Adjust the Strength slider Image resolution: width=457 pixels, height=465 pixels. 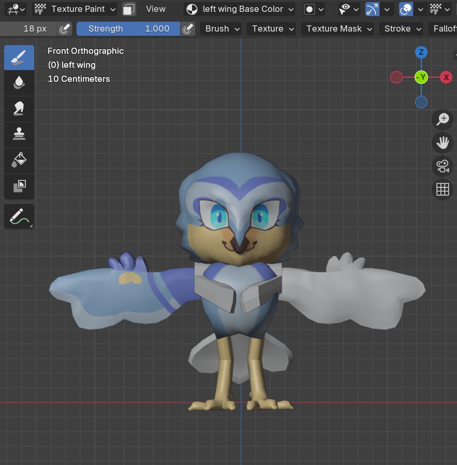tap(128, 29)
